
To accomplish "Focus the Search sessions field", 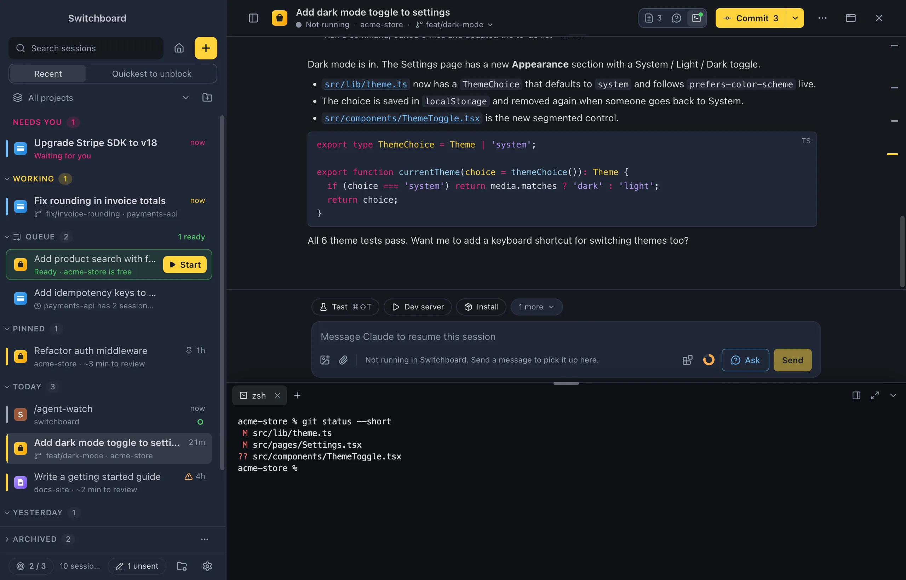I will coord(86,48).
